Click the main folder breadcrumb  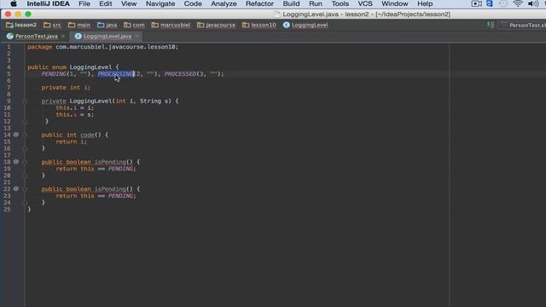click(79, 25)
